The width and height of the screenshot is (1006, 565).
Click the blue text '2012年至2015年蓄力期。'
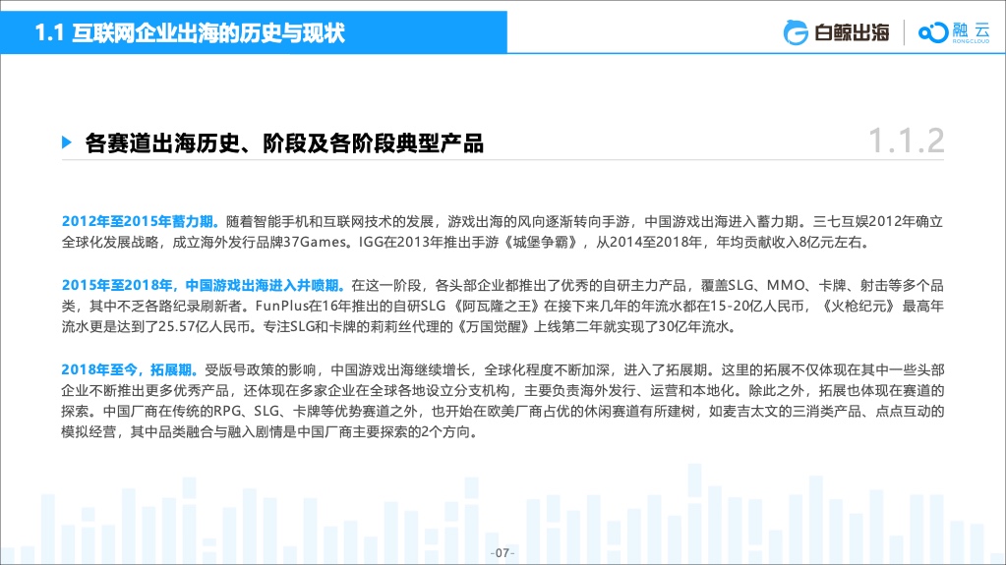[142, 222]
